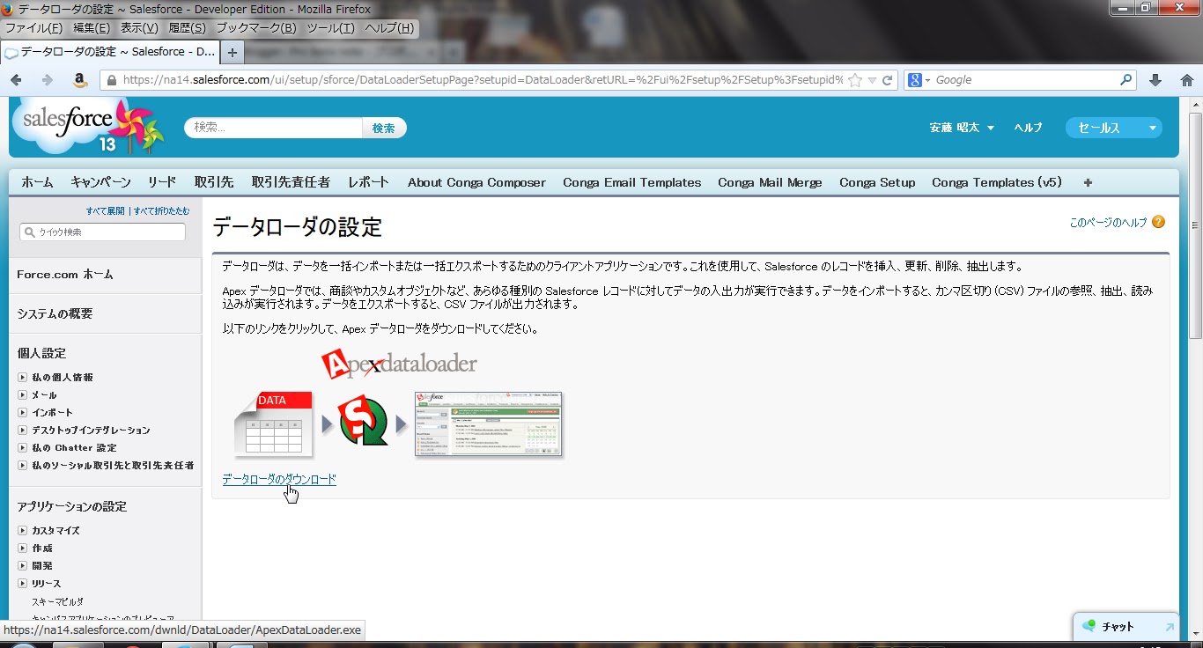This screenshot has height=648, width=1203.
Task: Open the Conga Templates (v5) tab
Action: tap(997, 182)
